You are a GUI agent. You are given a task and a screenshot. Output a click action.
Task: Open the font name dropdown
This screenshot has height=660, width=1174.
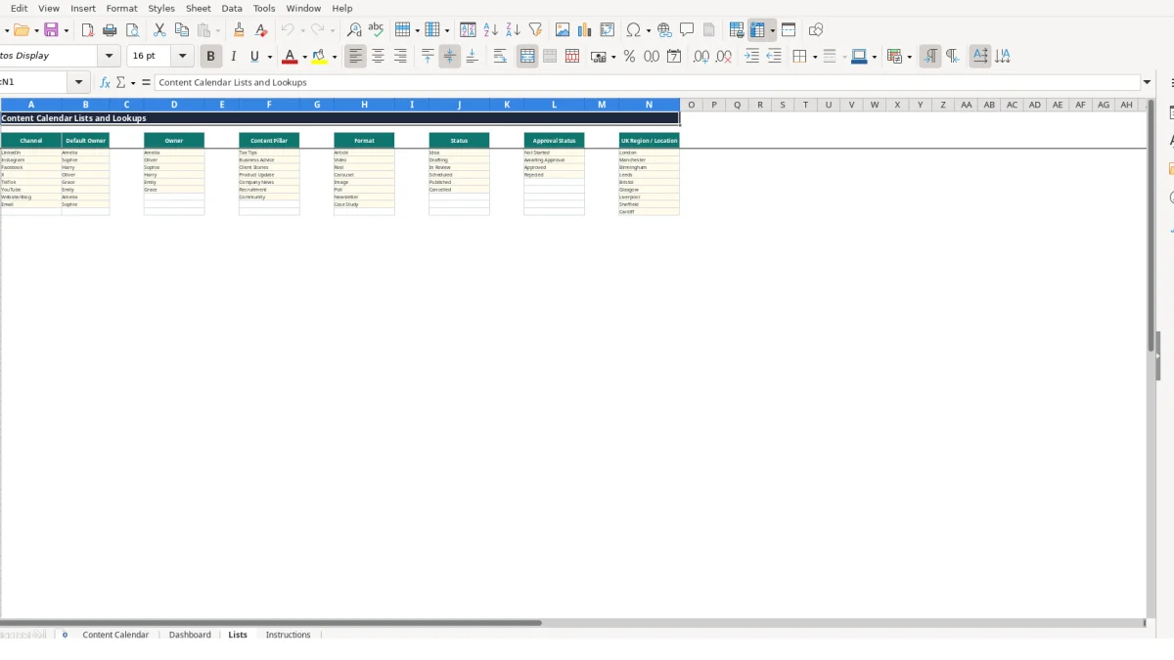(x=110, y=57)
